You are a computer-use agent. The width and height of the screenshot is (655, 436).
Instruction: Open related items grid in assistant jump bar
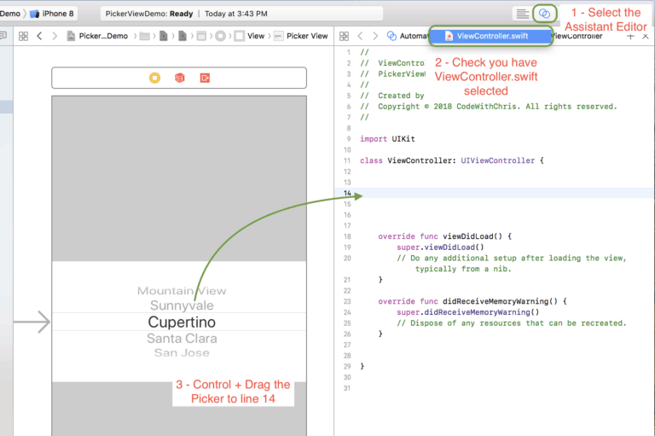click(344, 36)
